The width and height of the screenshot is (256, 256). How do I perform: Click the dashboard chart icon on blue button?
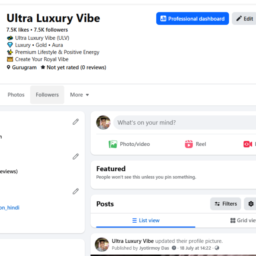163,18
